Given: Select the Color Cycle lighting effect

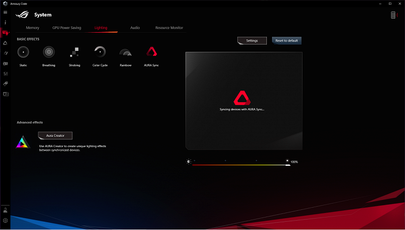Looking at the screenshot, I should 100,52.
